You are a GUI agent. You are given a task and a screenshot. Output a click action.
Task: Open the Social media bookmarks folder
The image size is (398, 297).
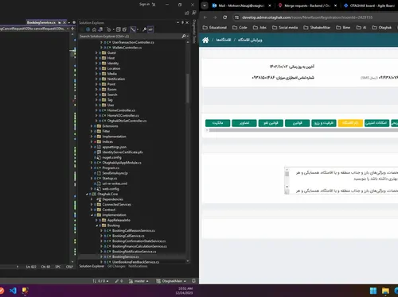pos(285,28)
